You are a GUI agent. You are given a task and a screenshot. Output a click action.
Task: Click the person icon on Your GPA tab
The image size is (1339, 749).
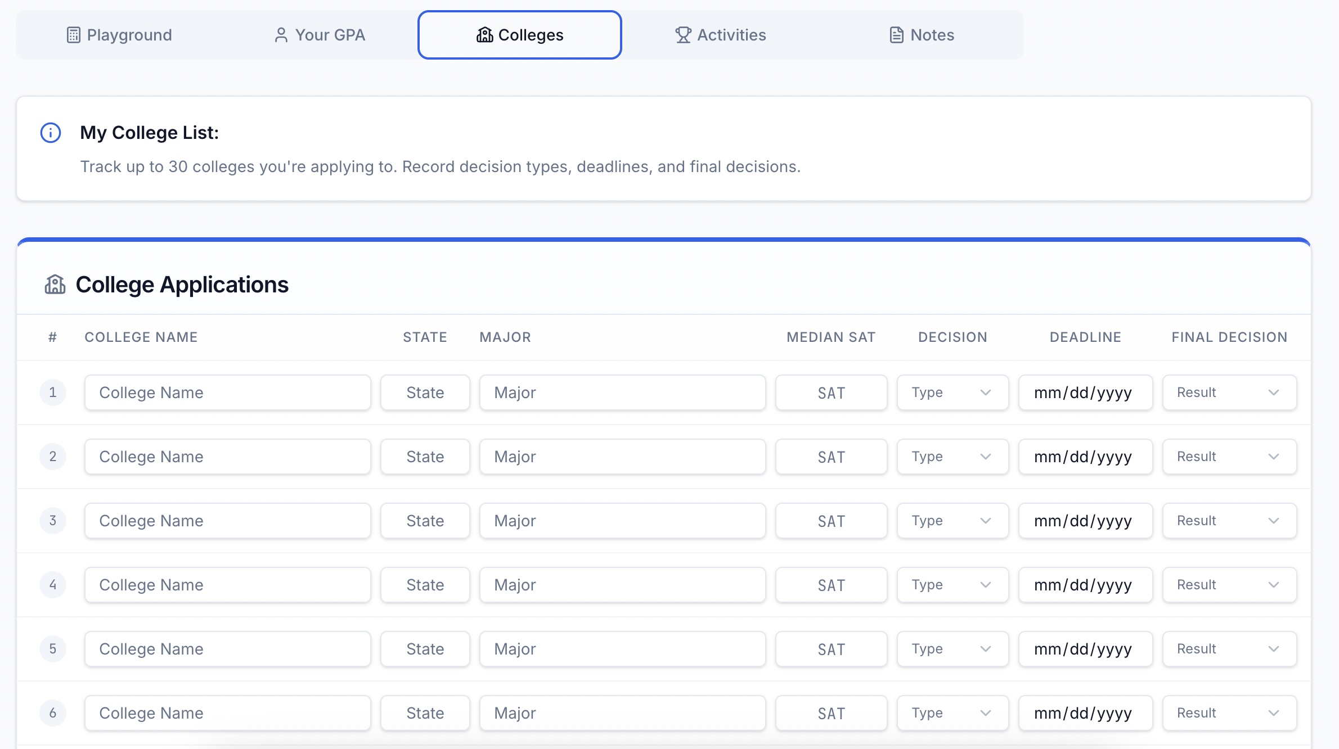[281, 35]
